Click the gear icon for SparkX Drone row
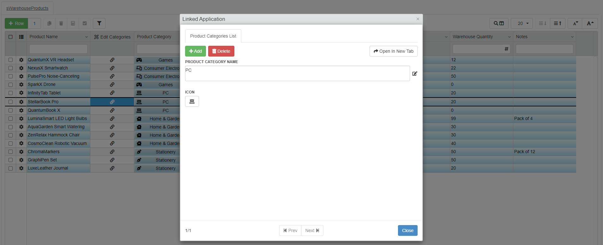The height and width of the screenshot is (245, 603). pos(21,85)
